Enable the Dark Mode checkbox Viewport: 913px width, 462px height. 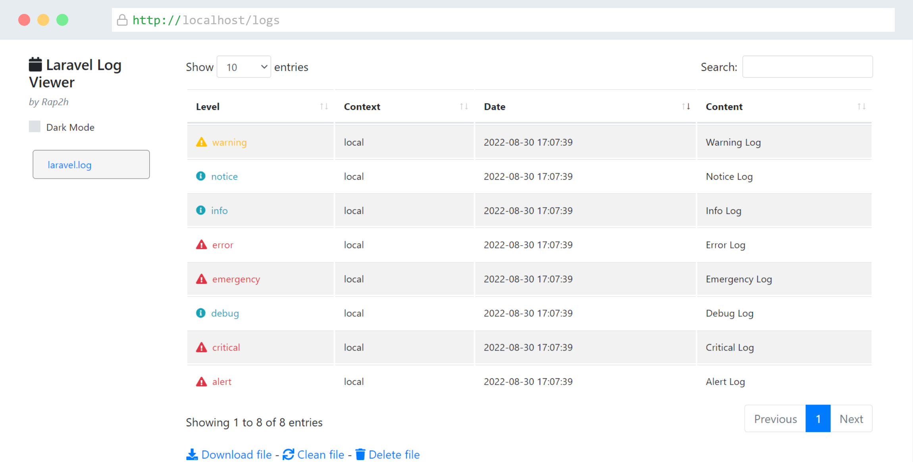[35, 127]
